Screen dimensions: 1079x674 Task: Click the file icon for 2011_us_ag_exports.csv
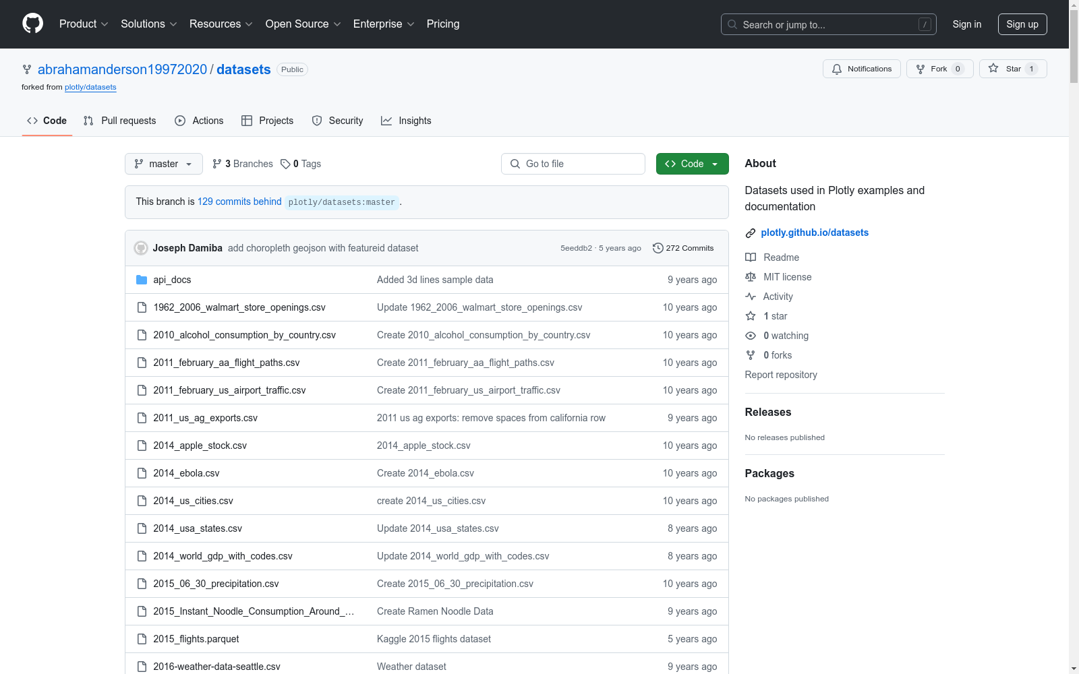142,418
